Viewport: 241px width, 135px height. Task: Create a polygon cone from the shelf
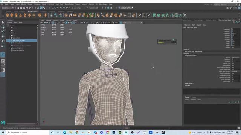pyautogui.click(x=20, y=15)
